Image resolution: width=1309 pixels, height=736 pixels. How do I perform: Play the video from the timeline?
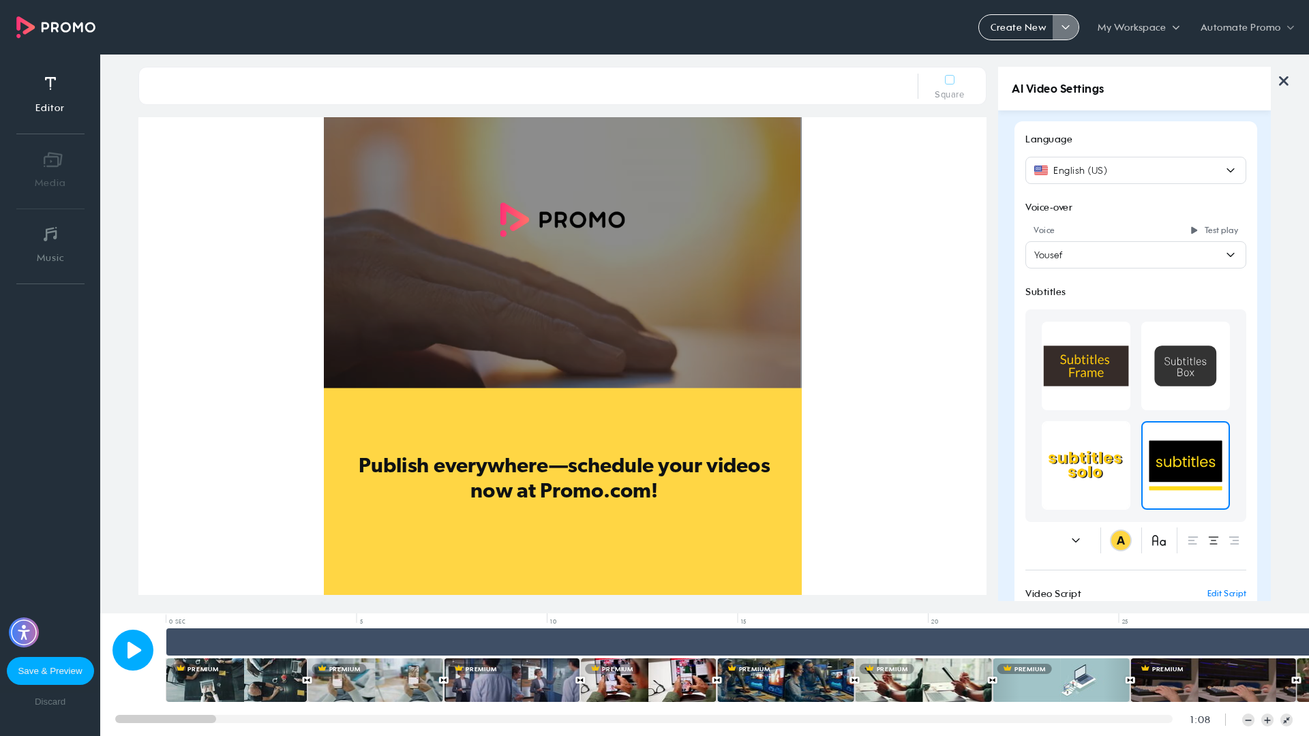pos(133,650)
